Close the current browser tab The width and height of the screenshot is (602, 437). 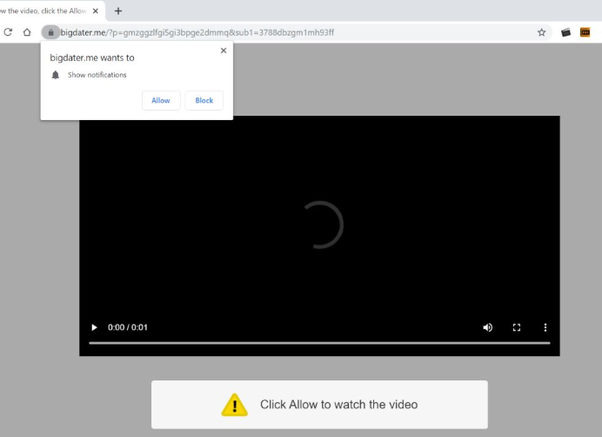coord(96,10)
